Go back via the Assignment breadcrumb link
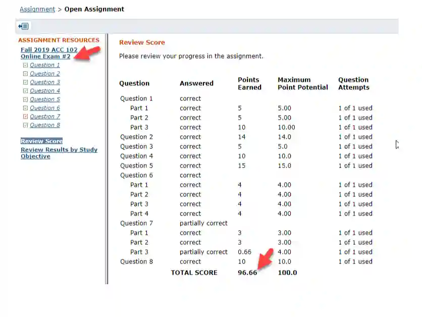The width and height of the screenshot is (422, 317). click(37, 9)
